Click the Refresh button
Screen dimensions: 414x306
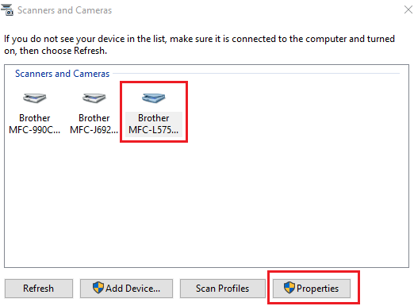(39, 289)
